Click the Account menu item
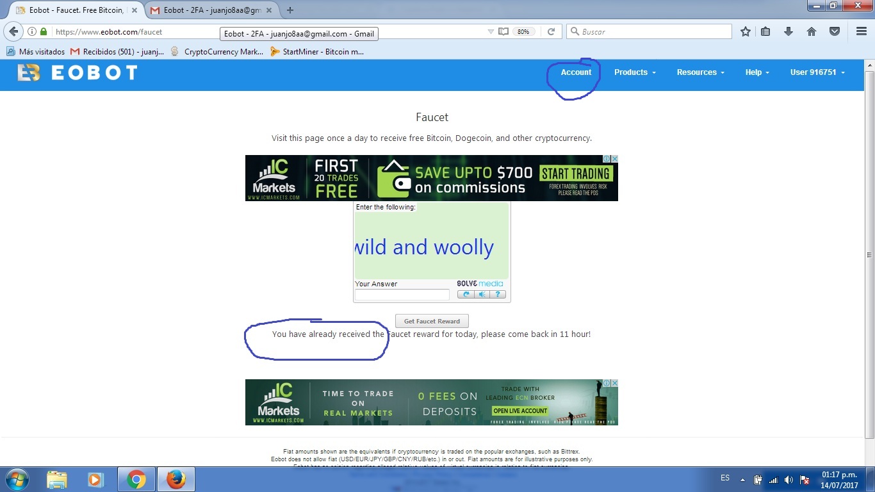The width and height of the screenshot is (875, 492). tap(576, 72)
